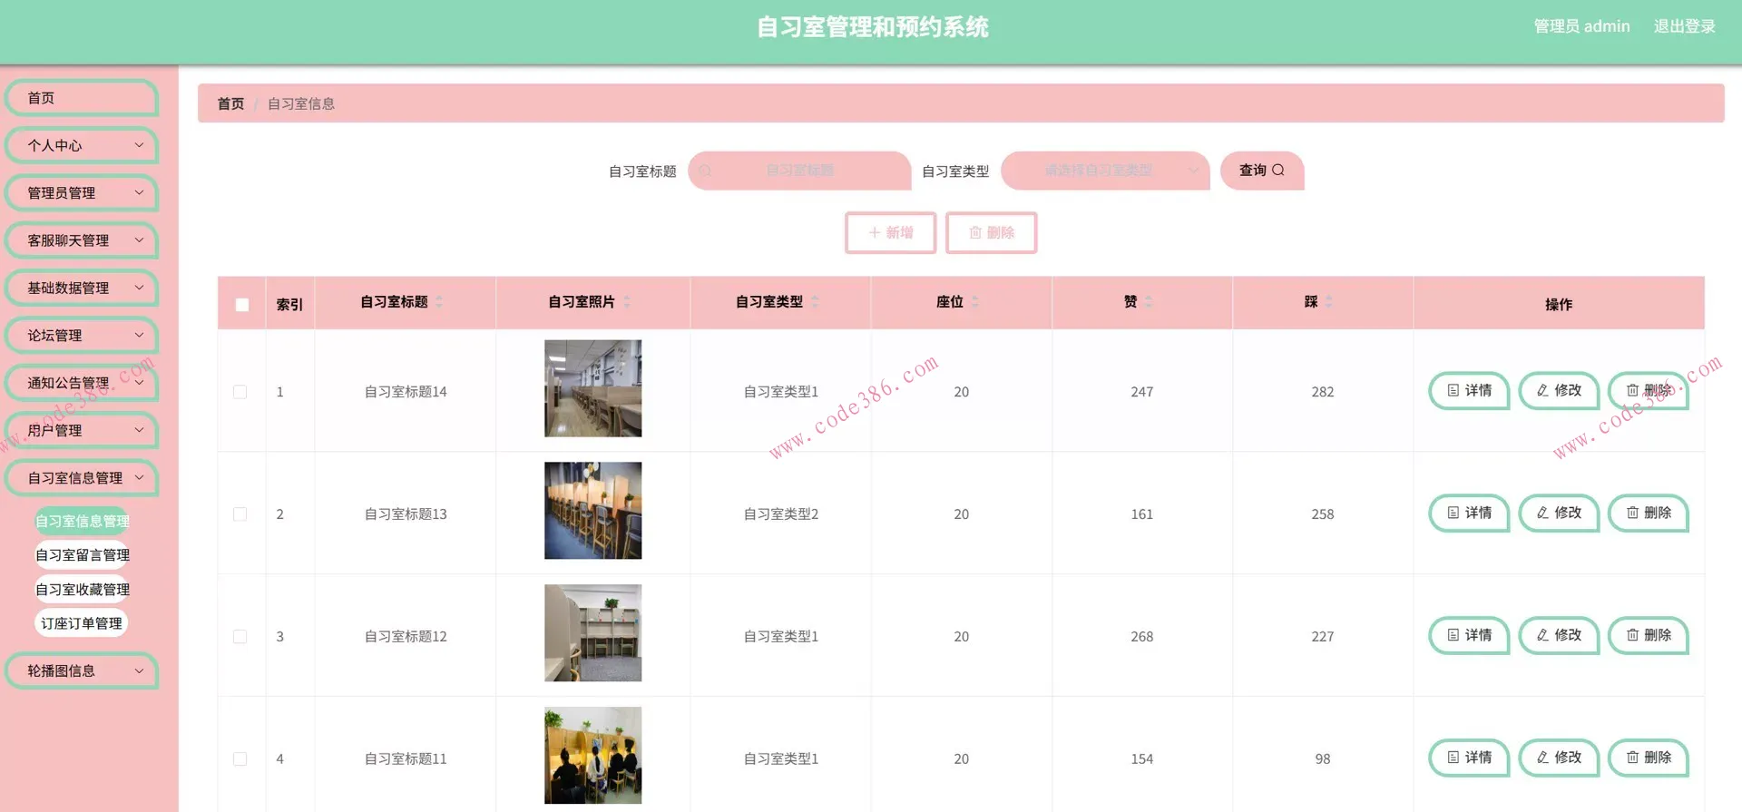Open the photo thumbnail for 自习室标题12
Image resolution: width=1742 pixels, height=812 pixels.
tap(592, 633)
